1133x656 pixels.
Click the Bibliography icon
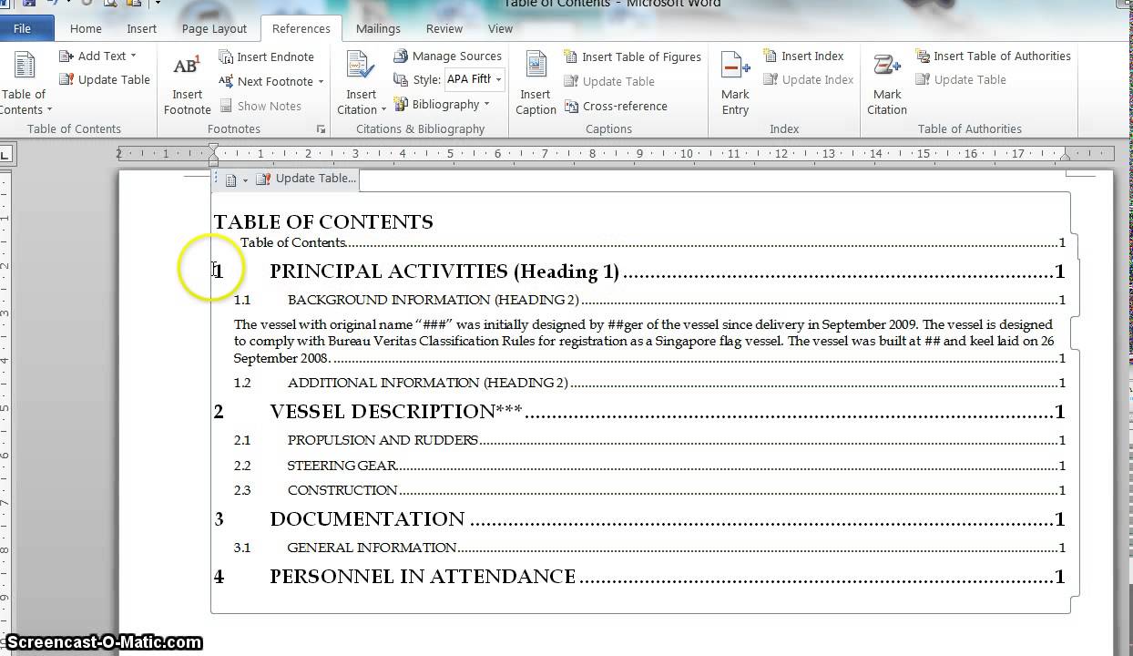click(x=401, y=104)
